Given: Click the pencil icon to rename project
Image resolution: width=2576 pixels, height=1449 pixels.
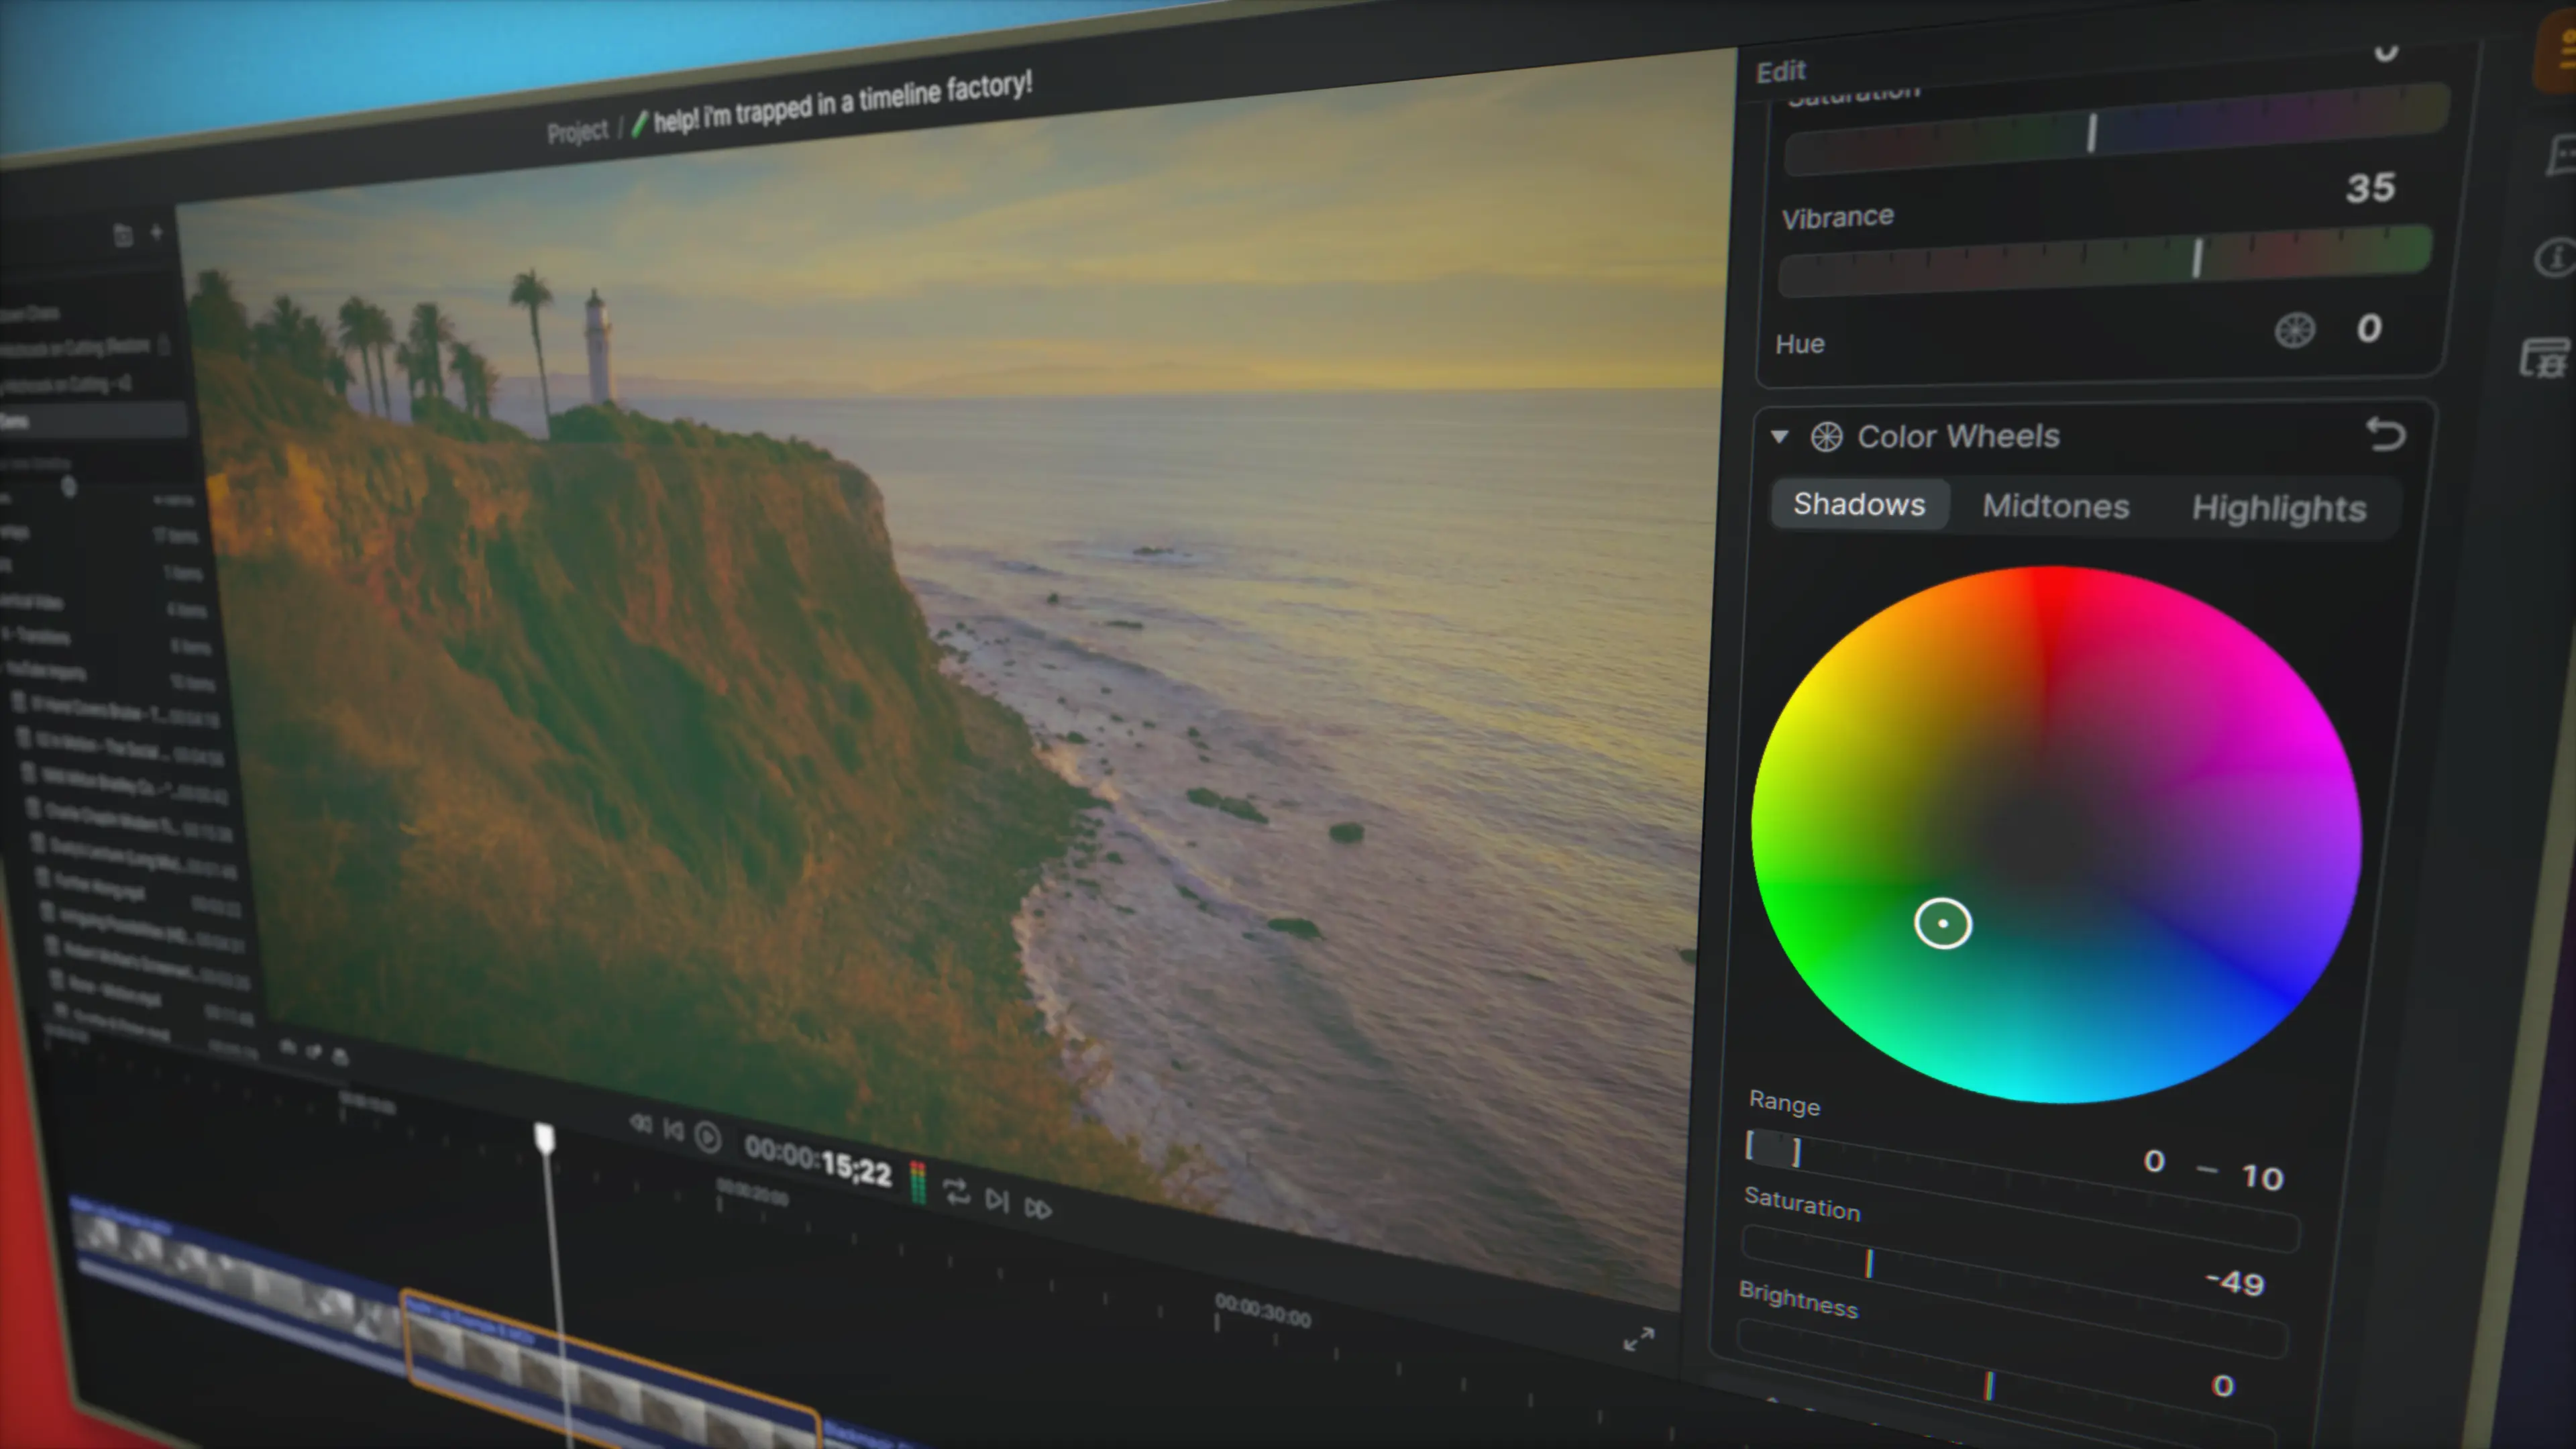Looking at the screenshot, I should (639, 125).
